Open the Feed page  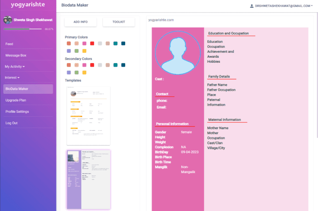click(x=9, y=44)
